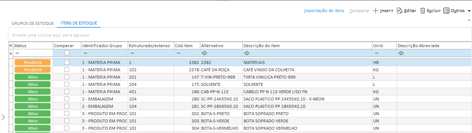Image resolution: width=472 pixels, height=133 pixels.
Task: Check Comparar box for BOTA-S-PRETO row
Action: [x=67, y=114]
